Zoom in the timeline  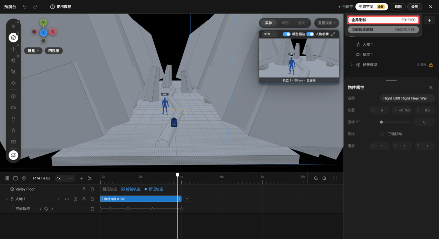pyautogui.click(x=324, y=178)
